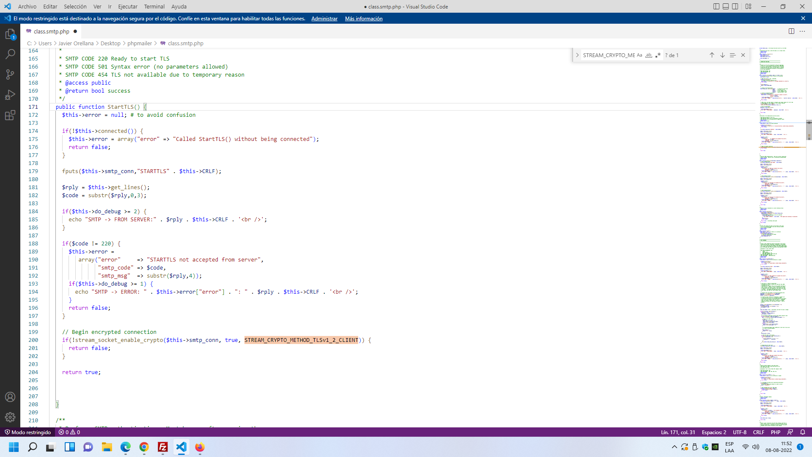
Task: Dismiss the restricted mode banner
Action: coord(803,18)
